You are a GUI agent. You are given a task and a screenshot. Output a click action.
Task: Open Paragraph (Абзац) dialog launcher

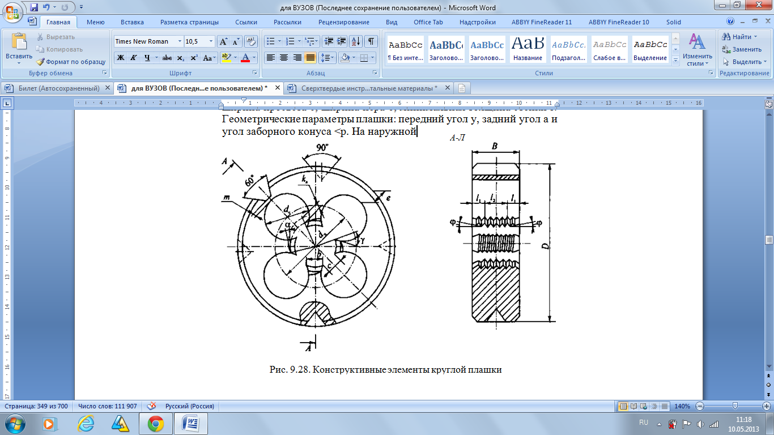tap(375, 73)
